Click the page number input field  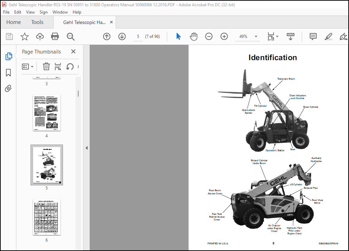[138, 37]
